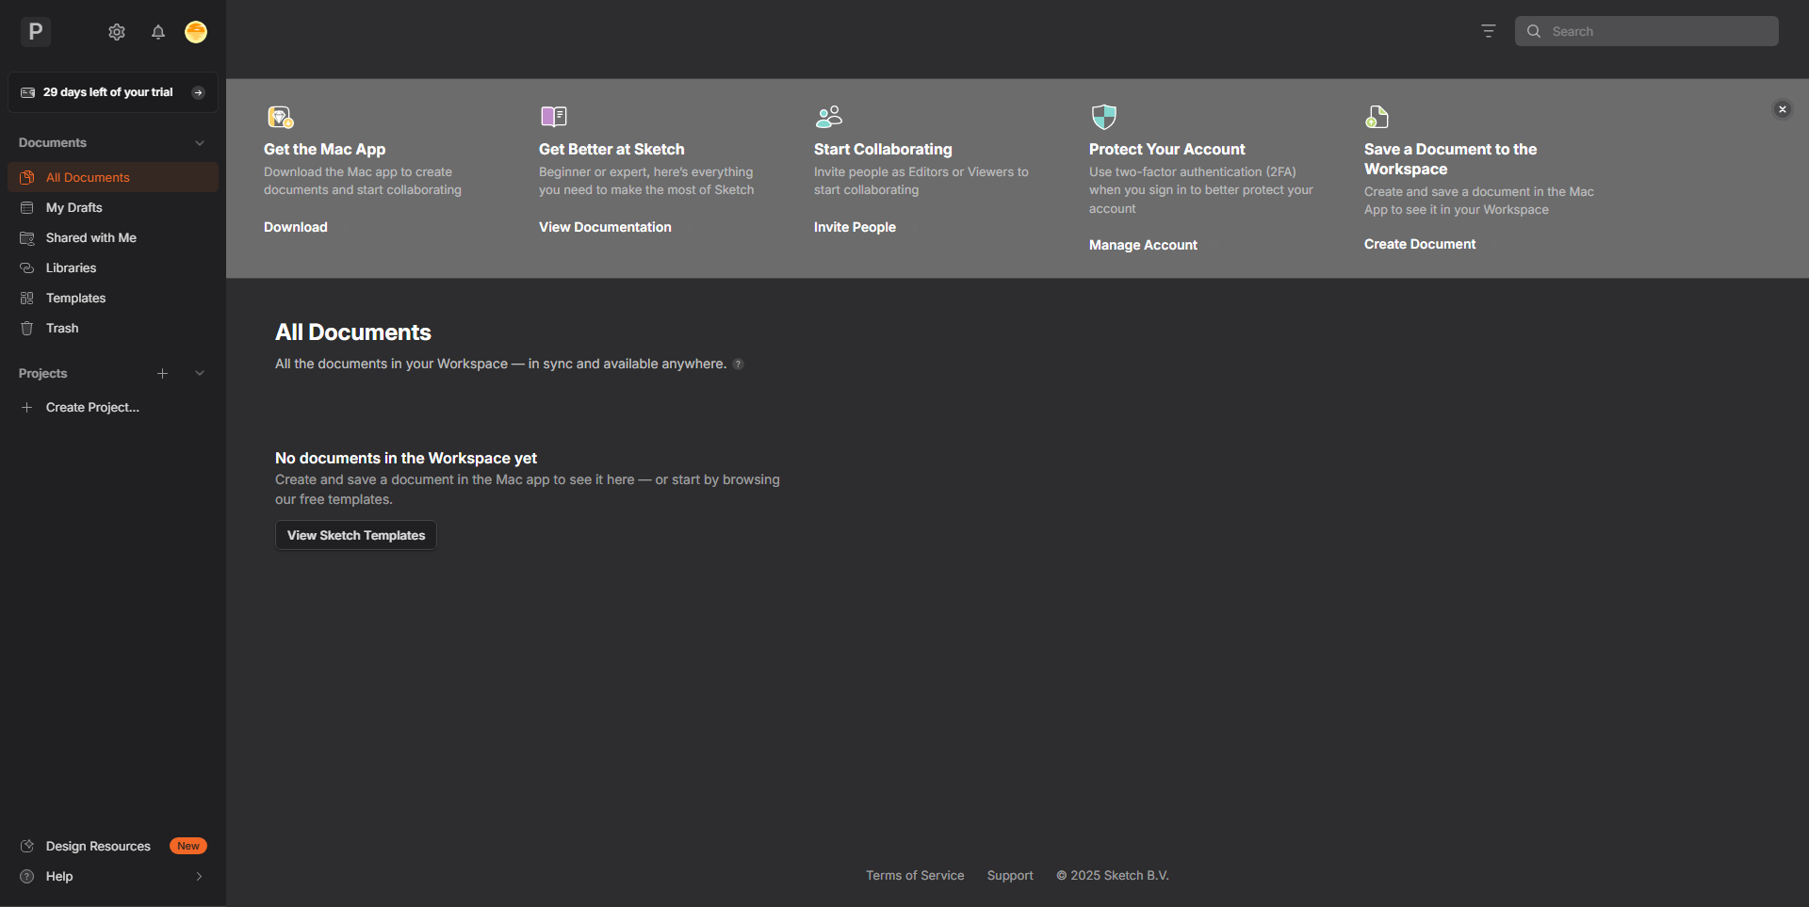The width and height of the screenshot is (1809, 907).
Task: Open notifications bell icon
Action: (x=158, y=32)
